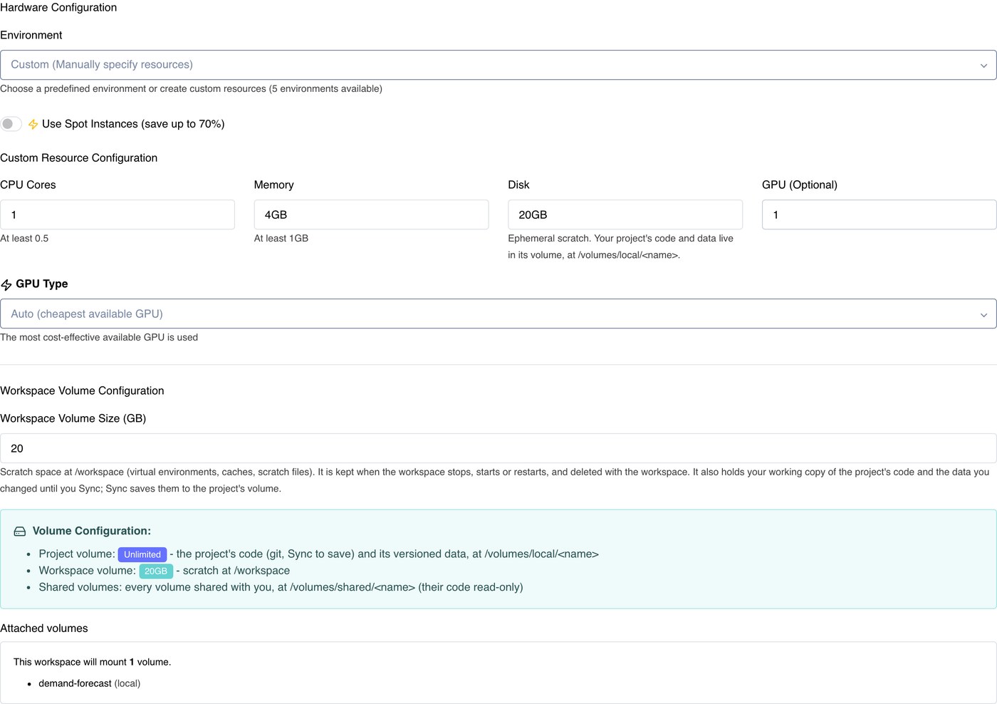Screen dimensions: 997x704
Task: Click the 'Hardware Configuration' heading
Action: pyautogui.click(x=58, y=8)
